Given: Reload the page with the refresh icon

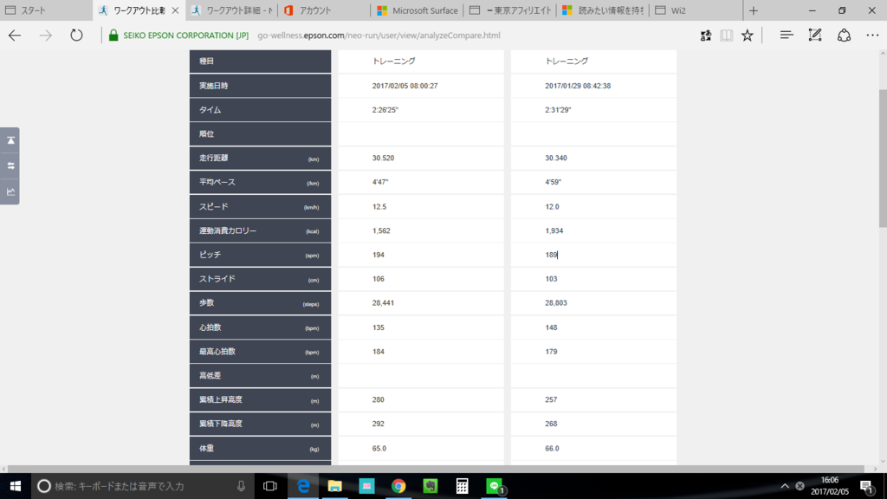Looking at the screenshot, I should (76, 35).
